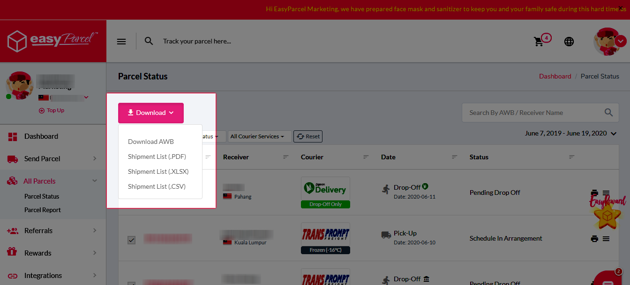
Task: Click the pink Download button
Action: click(x=151, y=113)
